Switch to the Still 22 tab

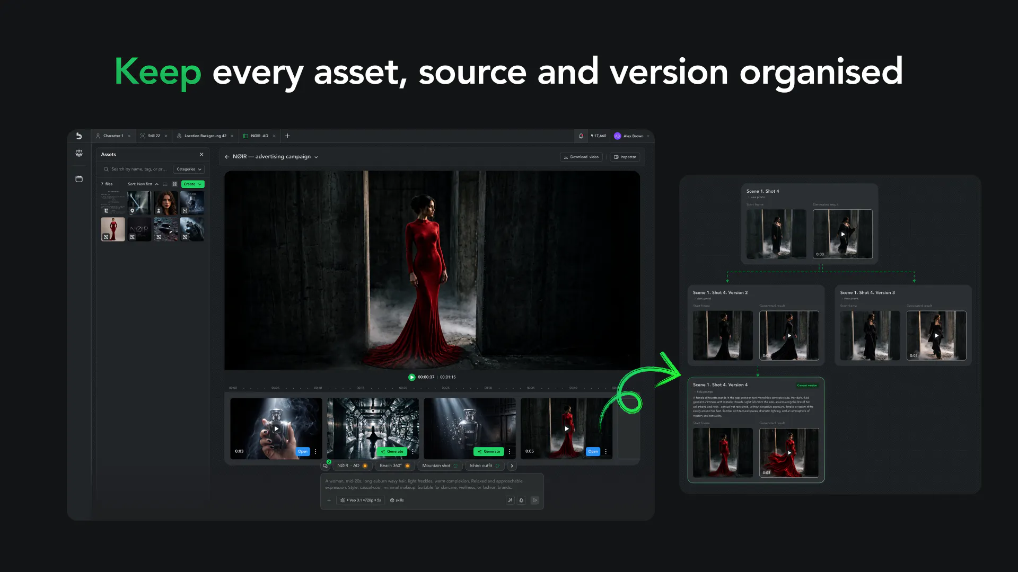coord(154,136)
